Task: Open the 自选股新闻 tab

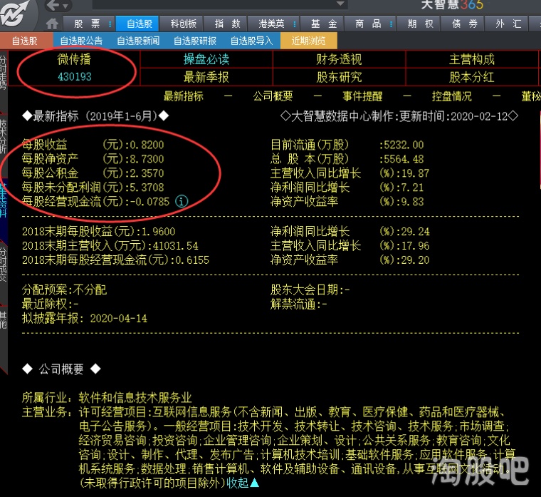Action: click(138, 41)
